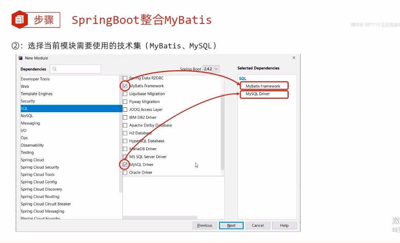400x243 pixels.
Task: Open the Security category
Action: [x=70, y=101]
